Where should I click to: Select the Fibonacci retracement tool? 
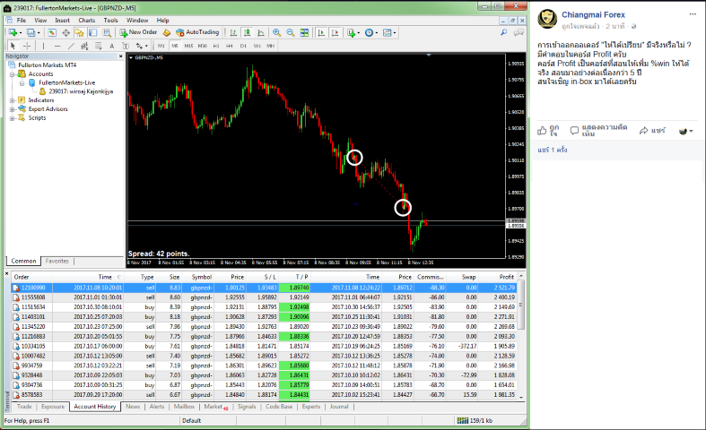pyautogui.click(x=98, y=46)
